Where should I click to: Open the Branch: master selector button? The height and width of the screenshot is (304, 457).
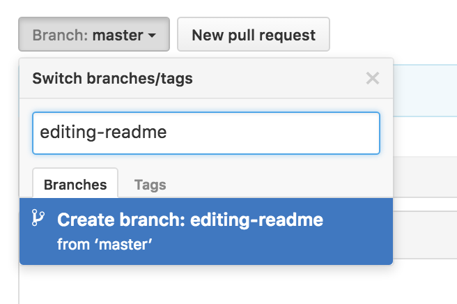click(x=94, y=34)
